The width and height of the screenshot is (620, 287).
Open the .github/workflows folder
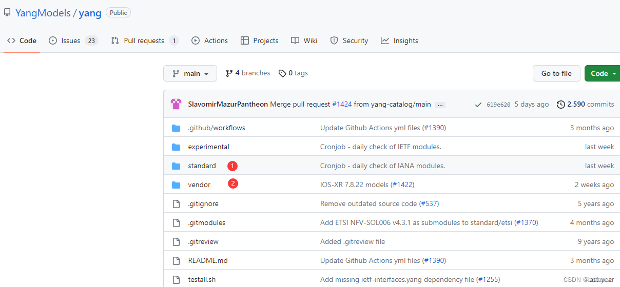coord(217,128)
